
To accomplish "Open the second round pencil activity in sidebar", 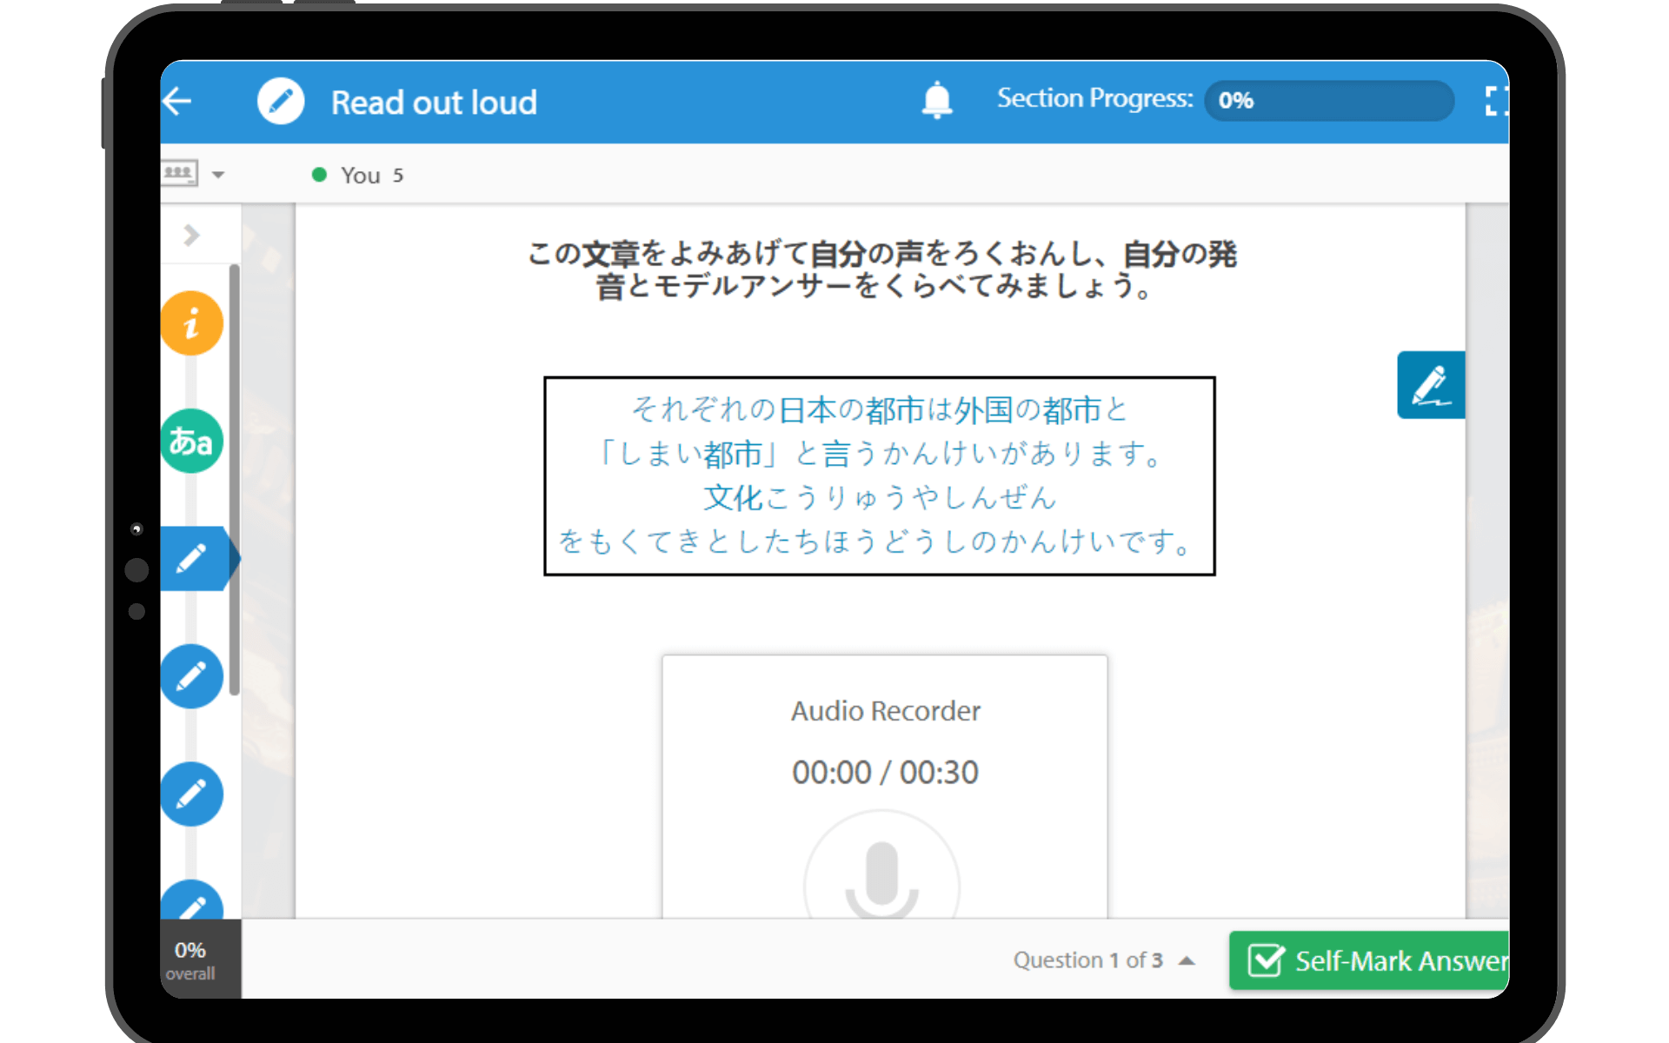I will (192, 676).
